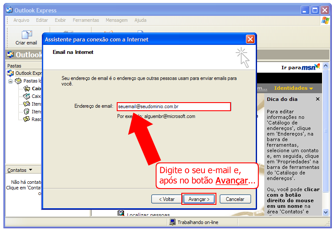This screenshot has width=334, height=233.
Task: Click the 'Dica do dia' heading
Action: pos(282,99)
